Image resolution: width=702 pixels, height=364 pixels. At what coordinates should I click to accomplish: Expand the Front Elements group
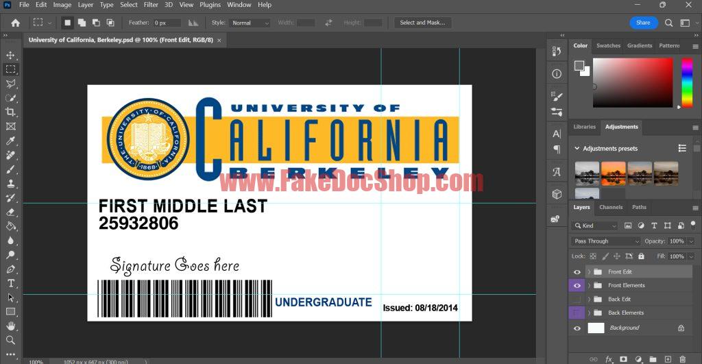point(589,285)
